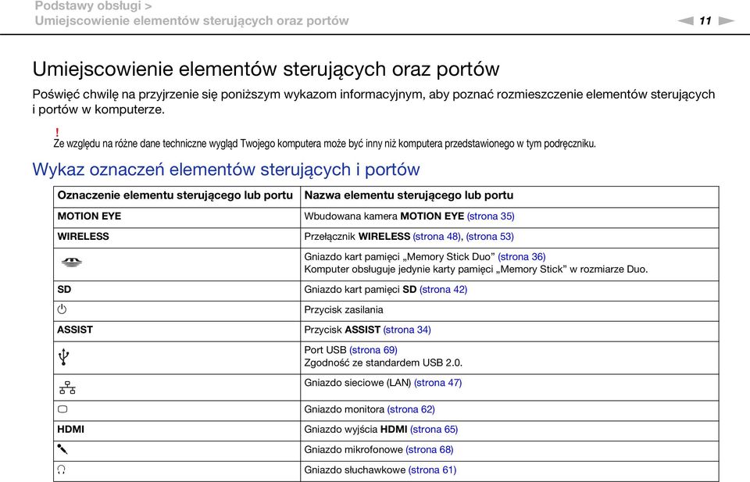Follow the USB port (strona 69) link
Image resolution: width=750 pixels, height=482 pixels.
(373, 349)
